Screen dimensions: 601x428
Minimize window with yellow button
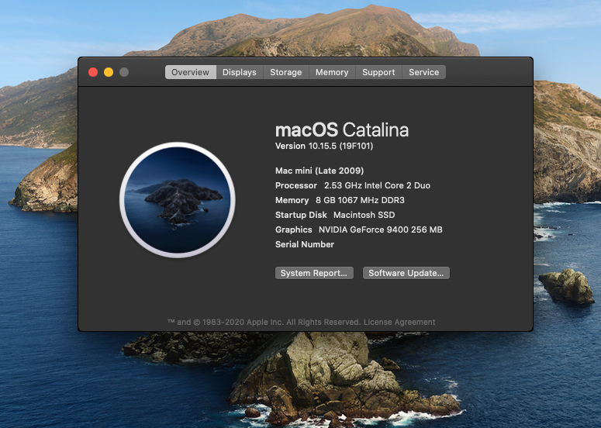109,72
